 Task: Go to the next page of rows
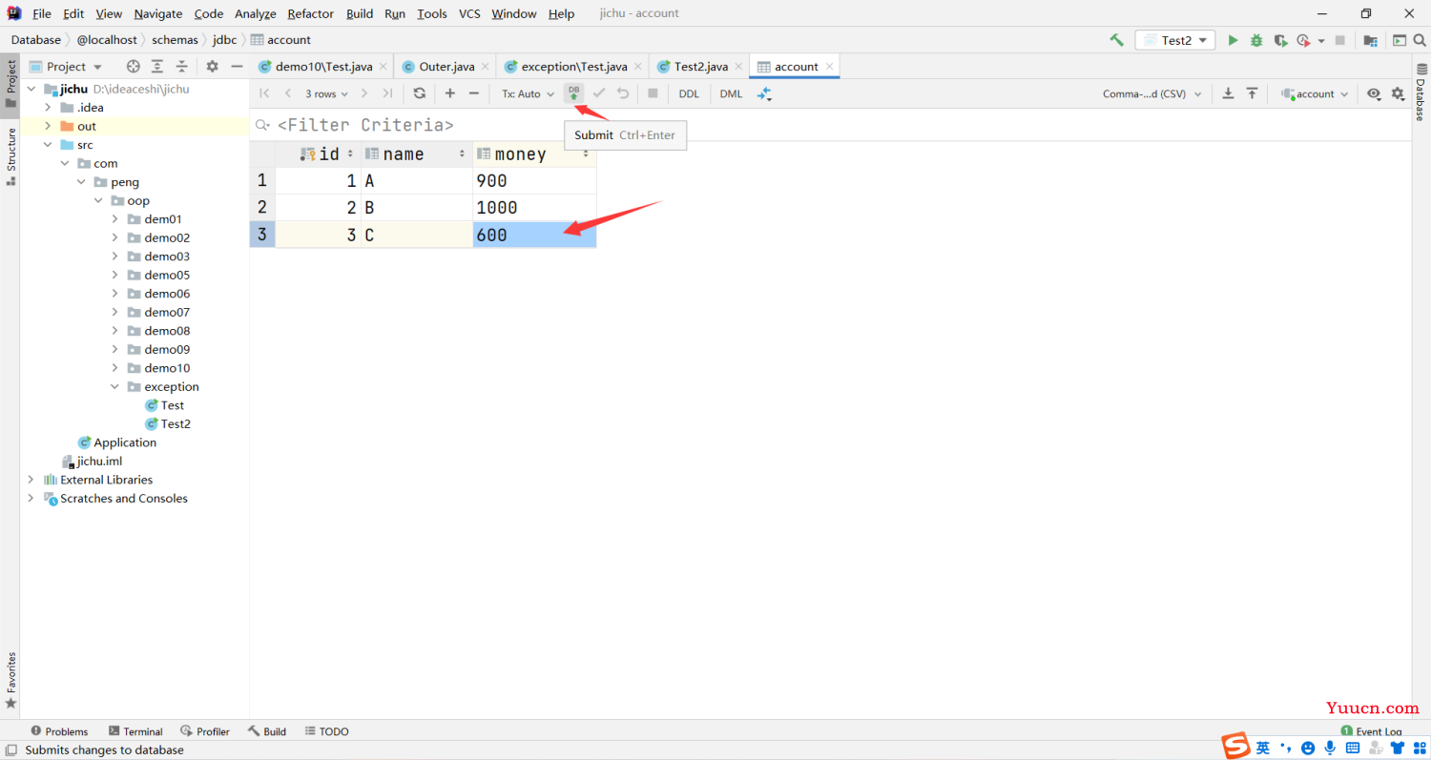pyautogui.click(x=363, y=93)
